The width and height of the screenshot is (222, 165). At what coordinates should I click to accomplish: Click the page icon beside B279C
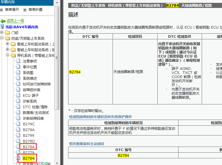(18, 124)
